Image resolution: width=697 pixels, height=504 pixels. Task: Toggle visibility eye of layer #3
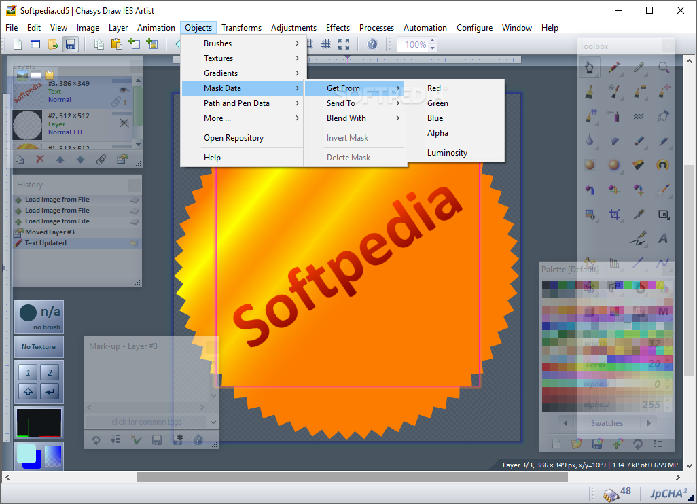(124, 90)
